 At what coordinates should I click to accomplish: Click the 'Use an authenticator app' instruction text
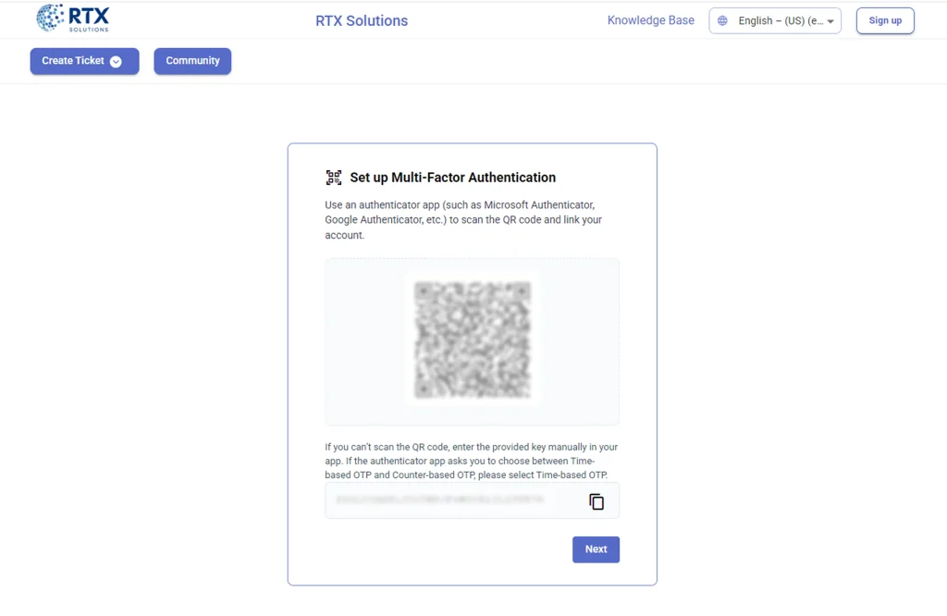point(464,220)
